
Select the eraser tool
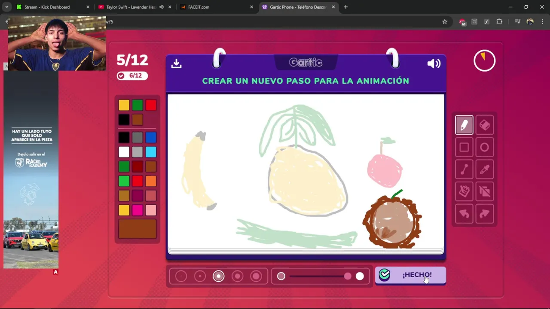click(x=485, y=125)
